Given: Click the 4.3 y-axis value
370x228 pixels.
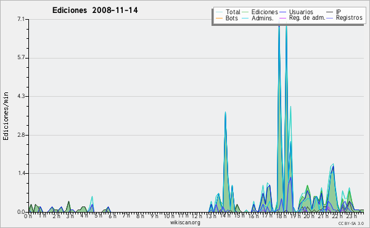Looking at the screenshot, I should pyautogui.click(x=21, y=96).
